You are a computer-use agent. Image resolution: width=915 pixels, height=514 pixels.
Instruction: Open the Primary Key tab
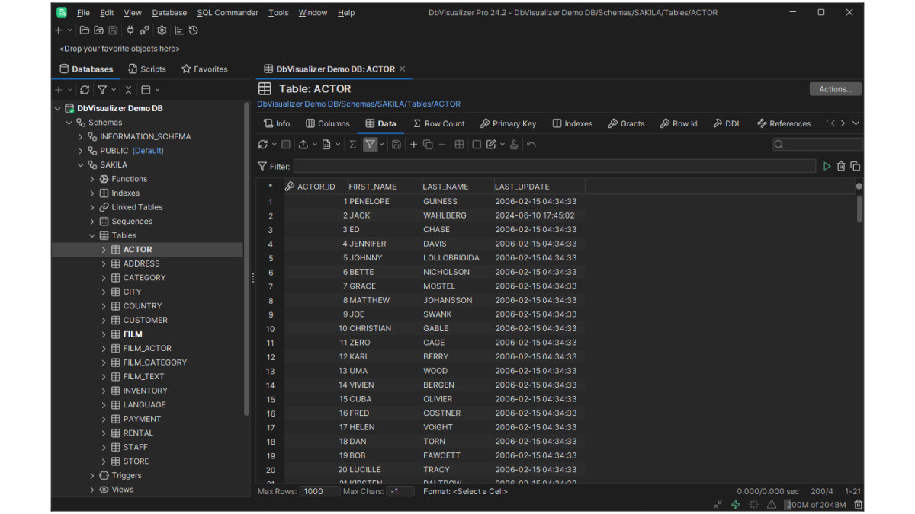click(x=508, y=123)
